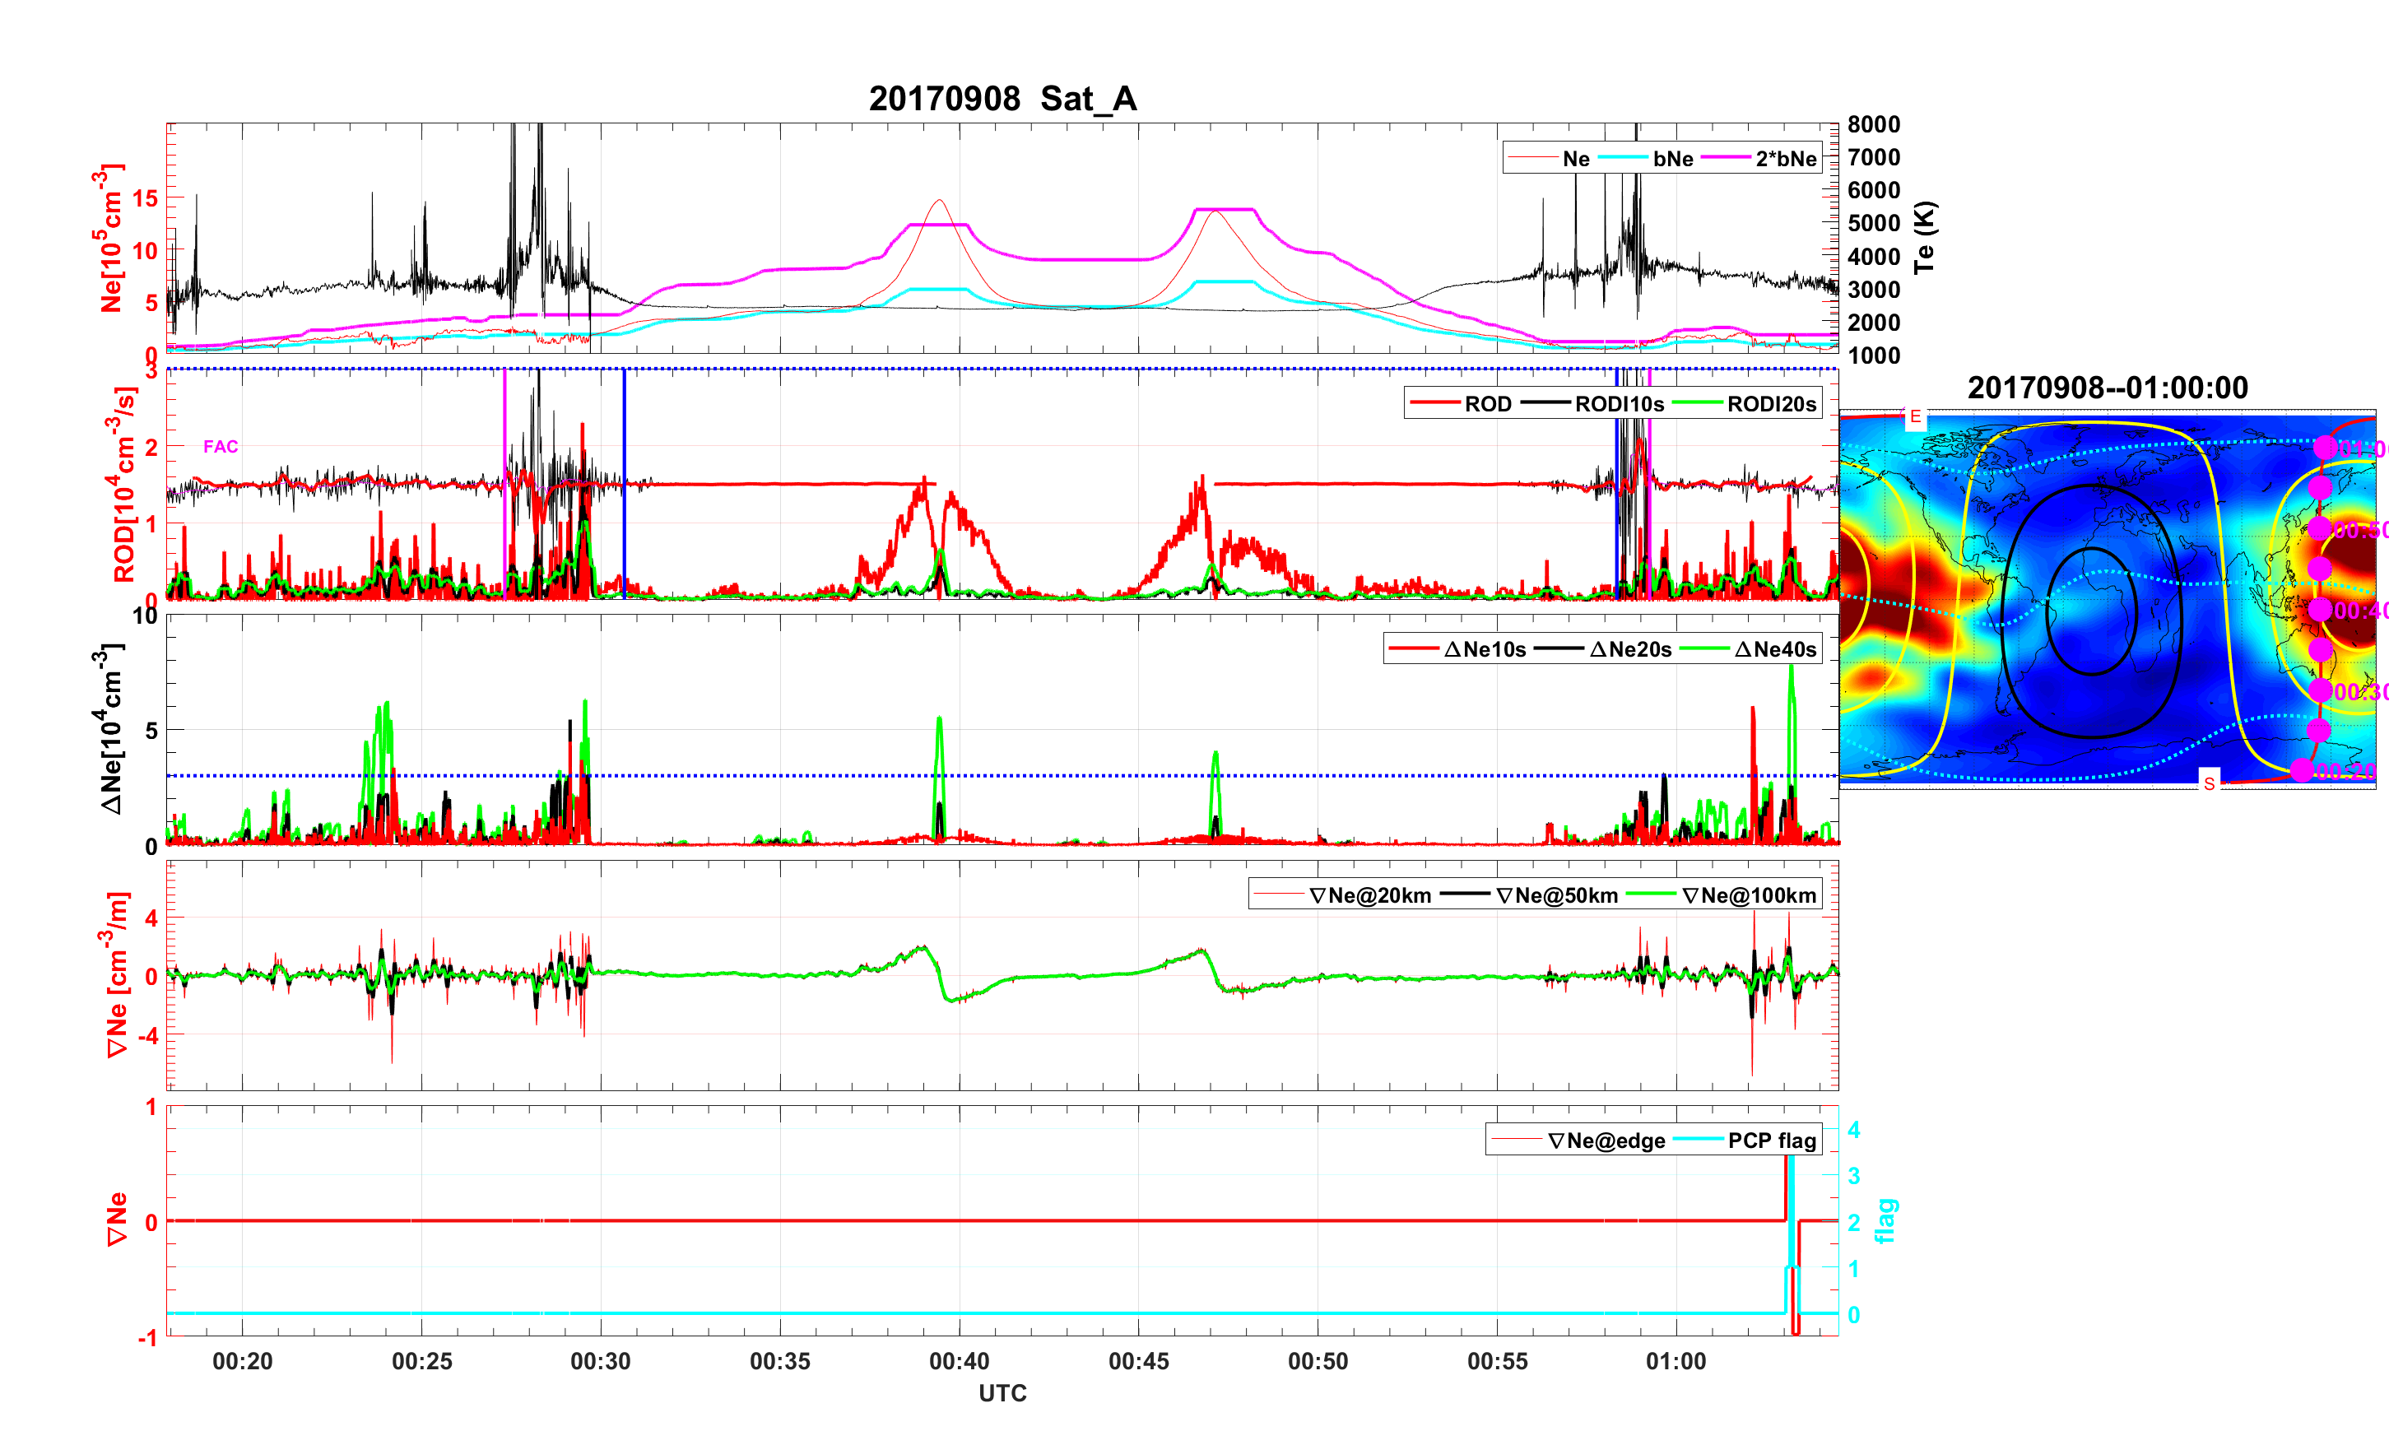Click the UTC x-axis label
Screen dimensions: 2389x1445
tap(1002, 1394)
